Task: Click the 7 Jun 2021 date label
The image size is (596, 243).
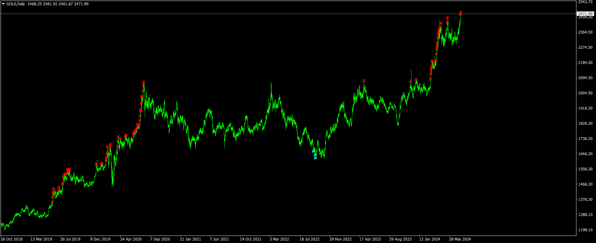Action: coord(219,239)
